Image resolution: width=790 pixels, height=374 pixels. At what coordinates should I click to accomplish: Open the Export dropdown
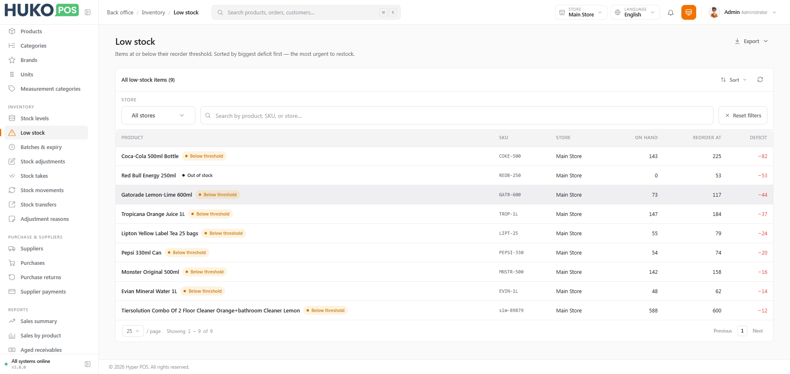click(751, 41)
